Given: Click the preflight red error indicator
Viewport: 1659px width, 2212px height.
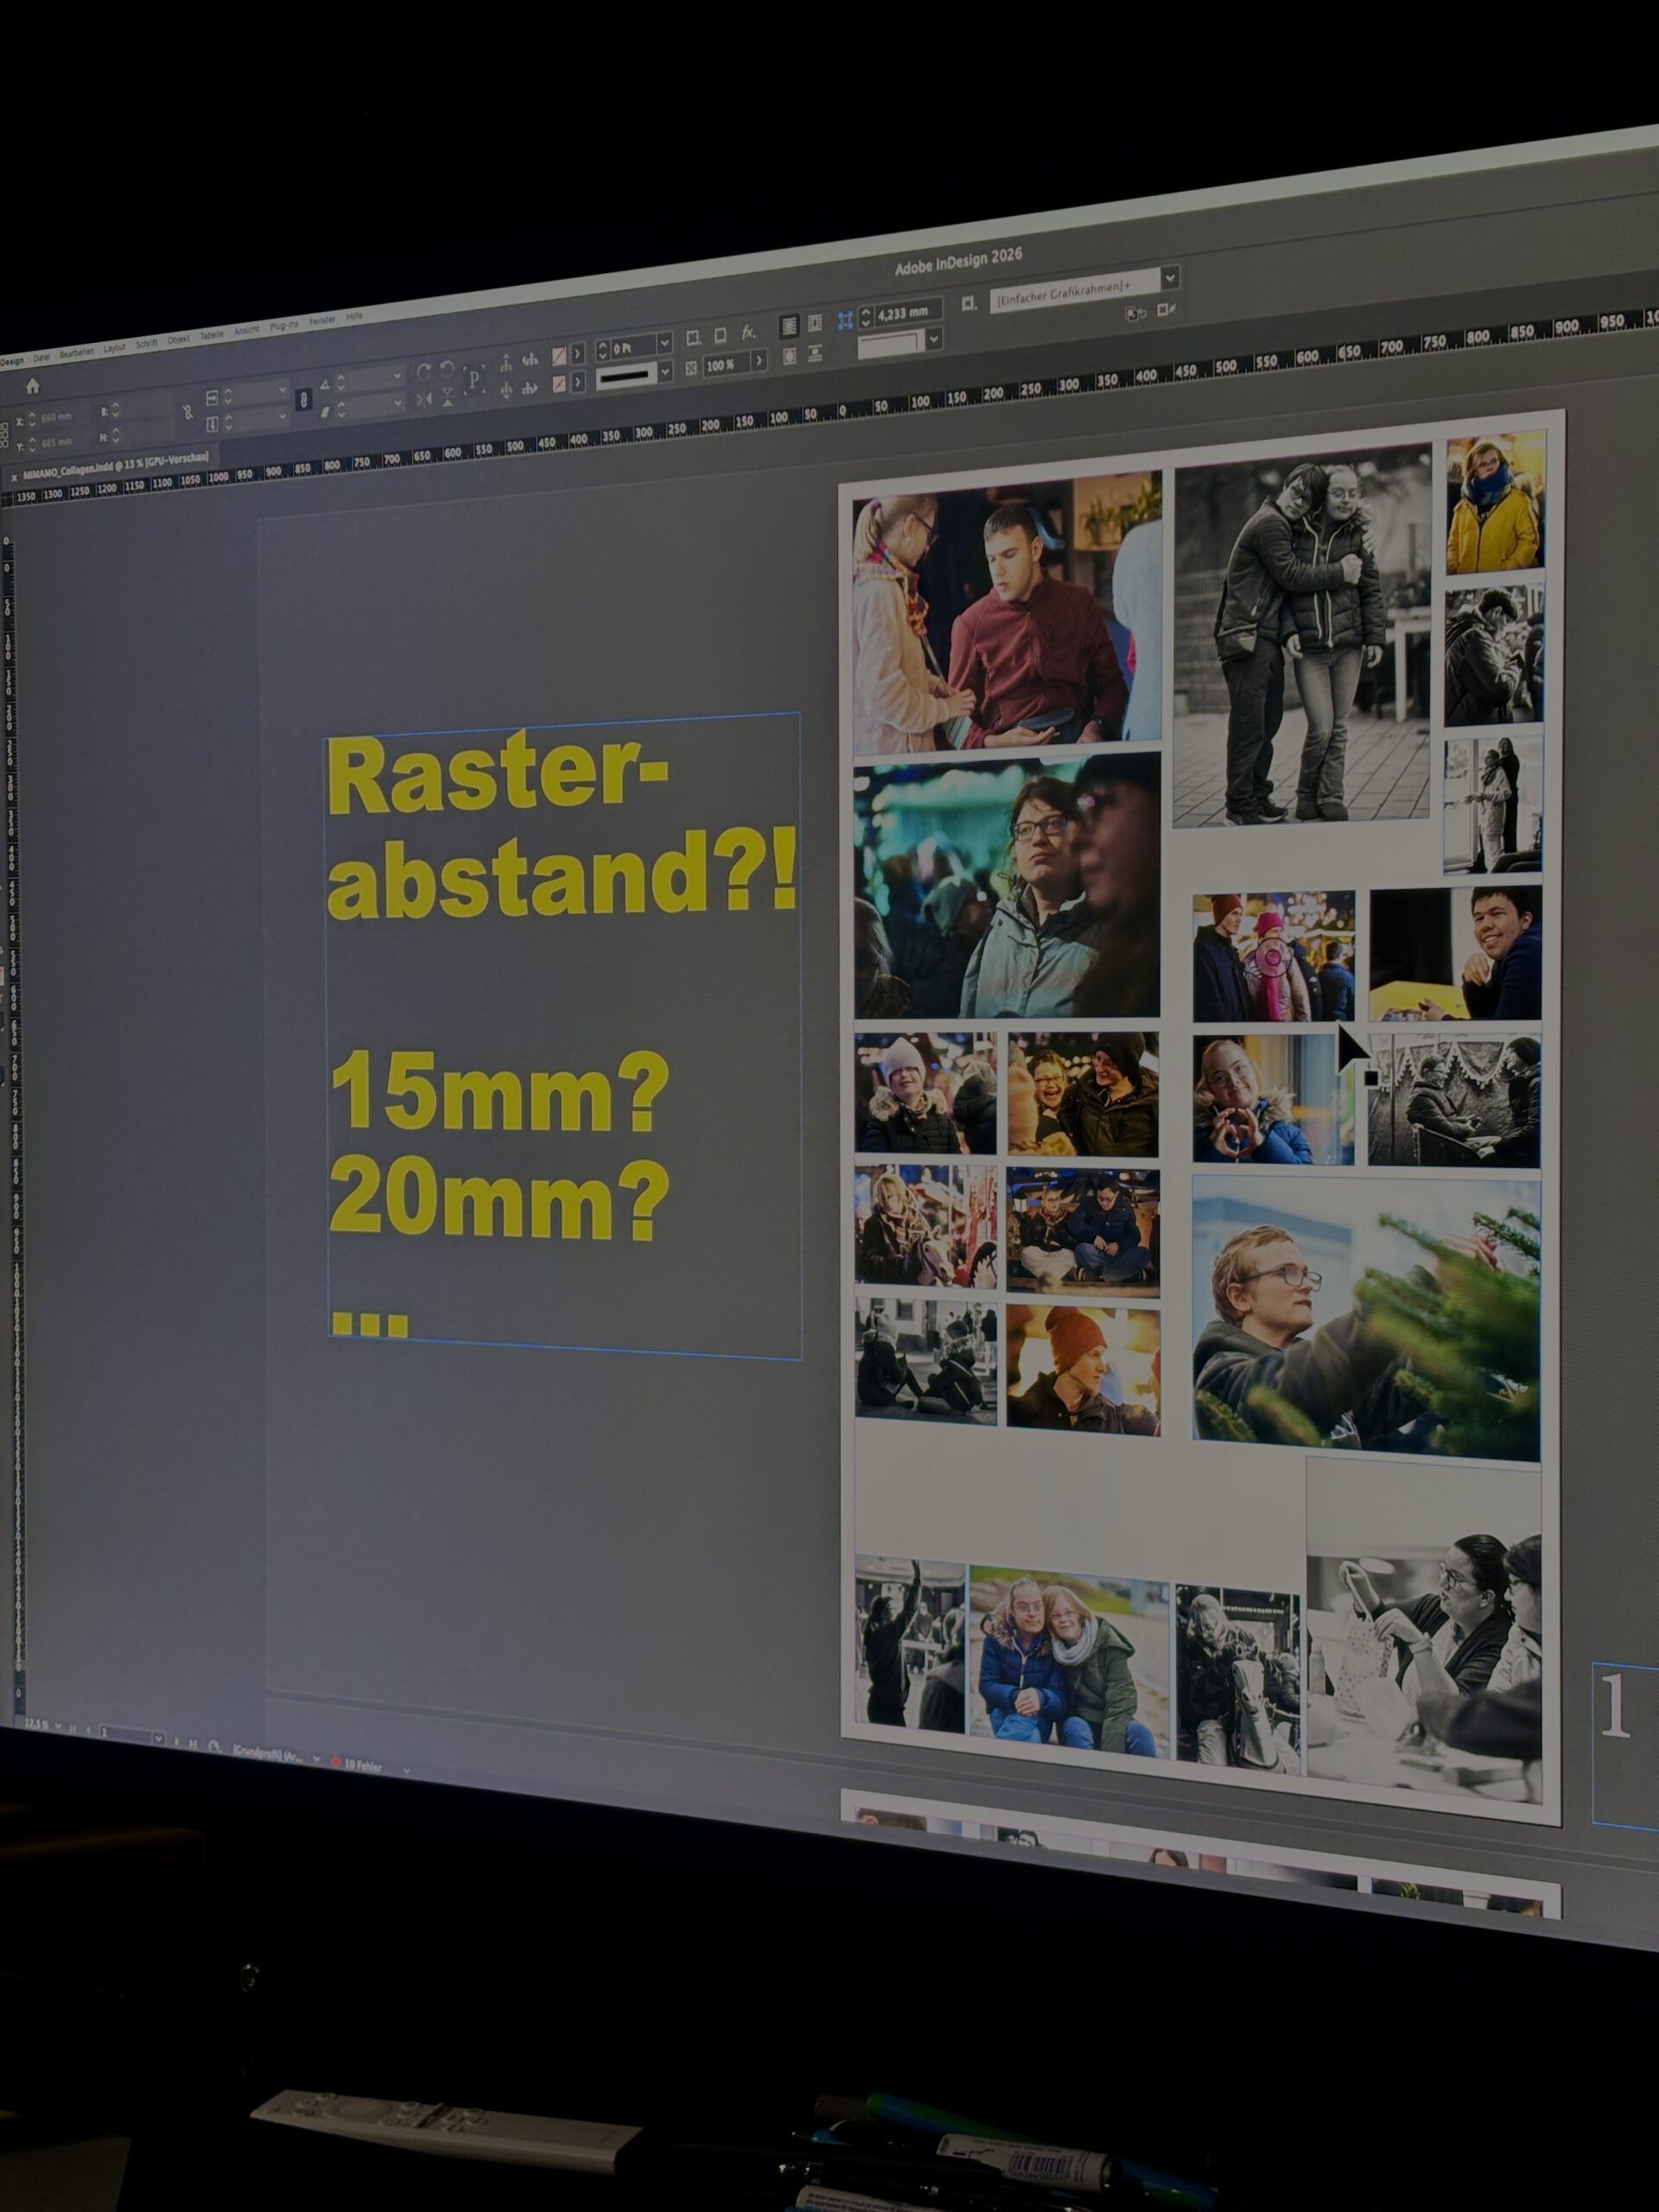Looking at the screenshot, I should pos(336,1762).
